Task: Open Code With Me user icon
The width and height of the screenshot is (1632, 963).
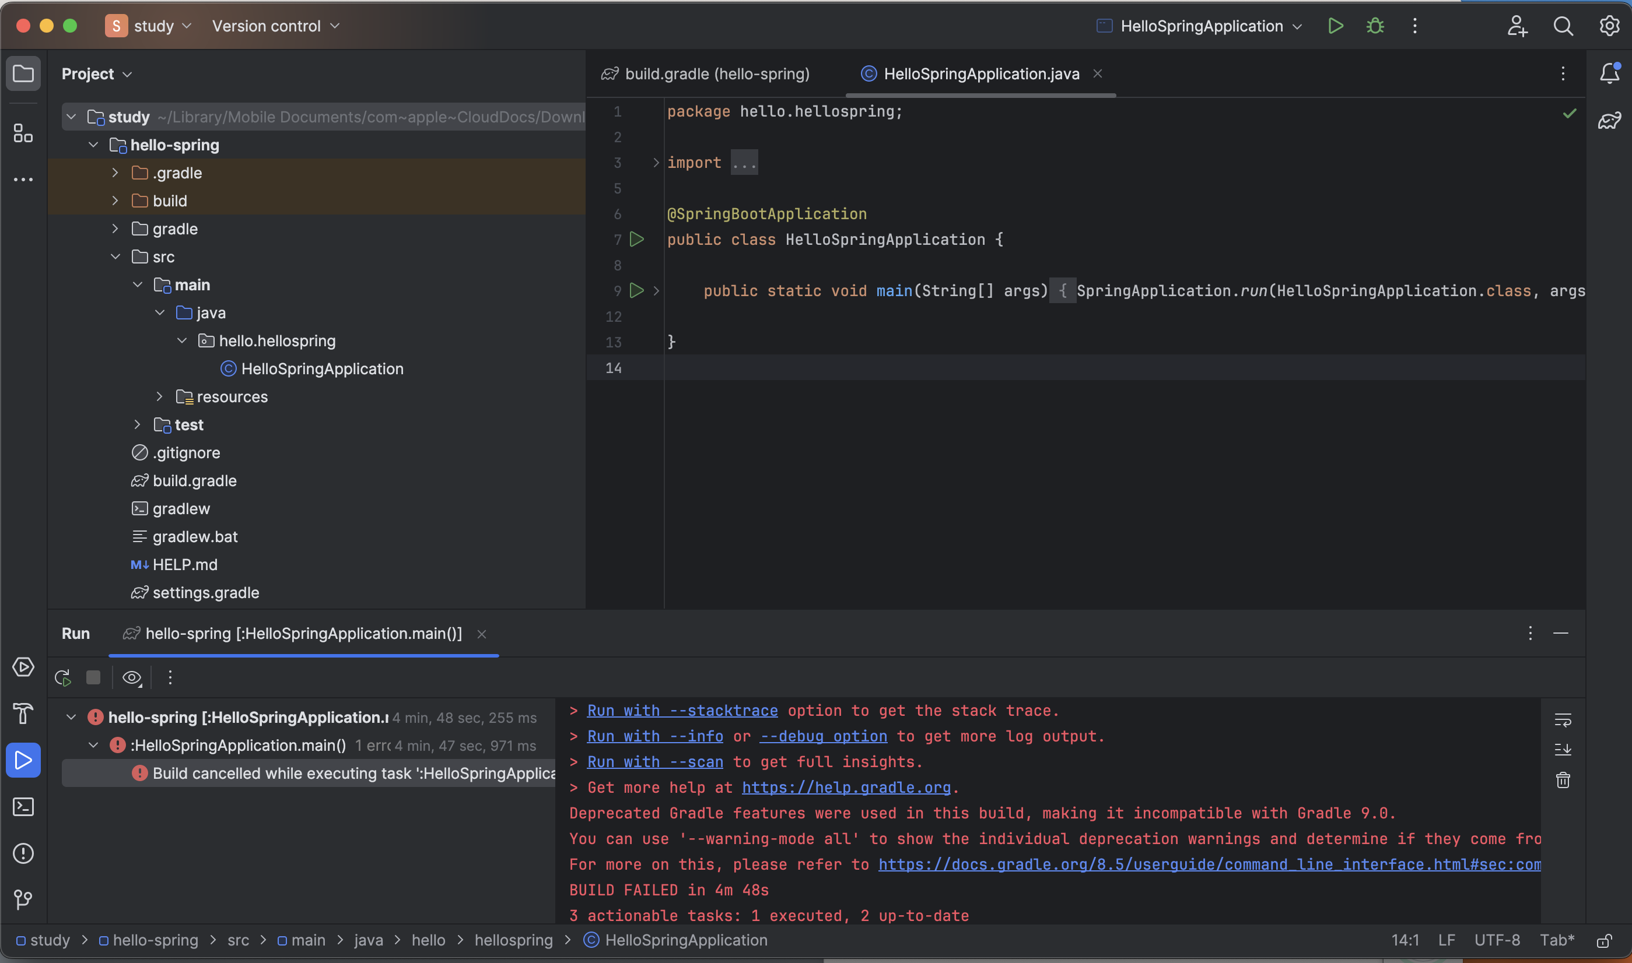Action: pyautogui.click(x=1517, y=26)
